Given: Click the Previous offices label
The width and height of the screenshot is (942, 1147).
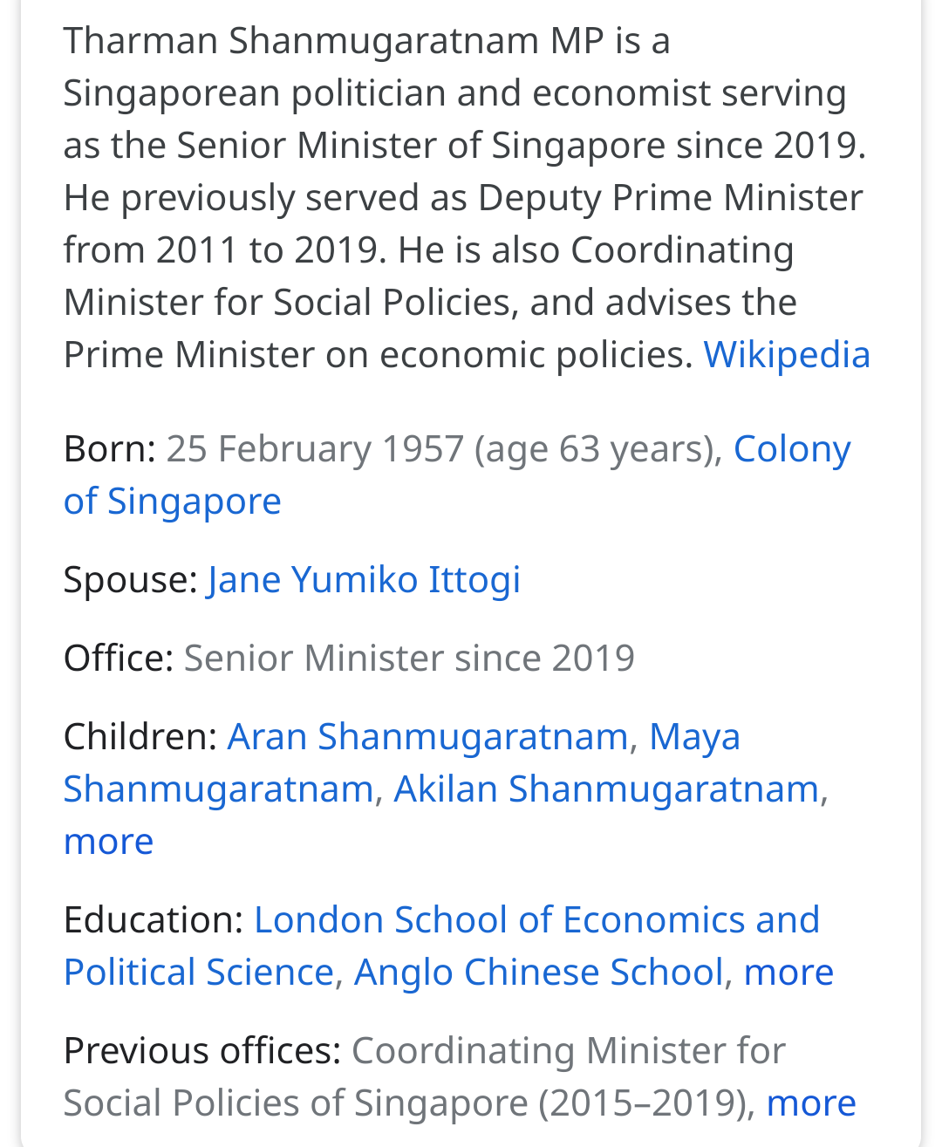Looking at the screenshot, I should click(201, 1051).
